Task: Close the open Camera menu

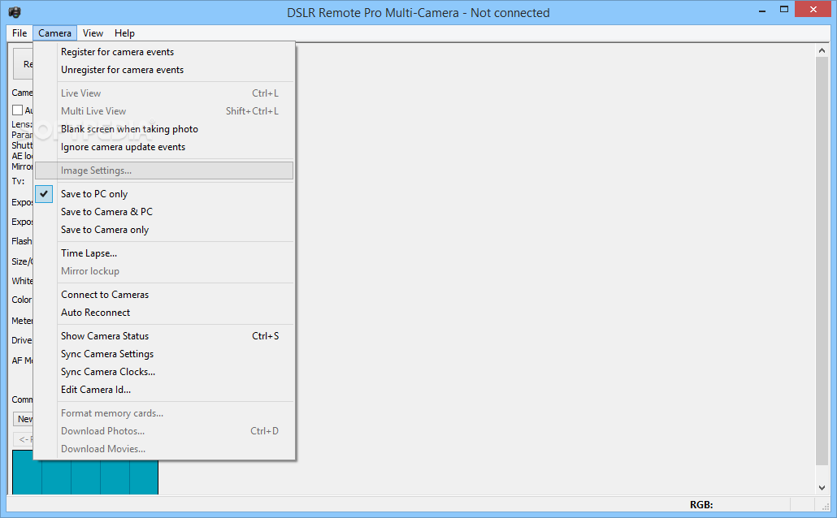Action: pyautogui.click(x=54, y=33)
